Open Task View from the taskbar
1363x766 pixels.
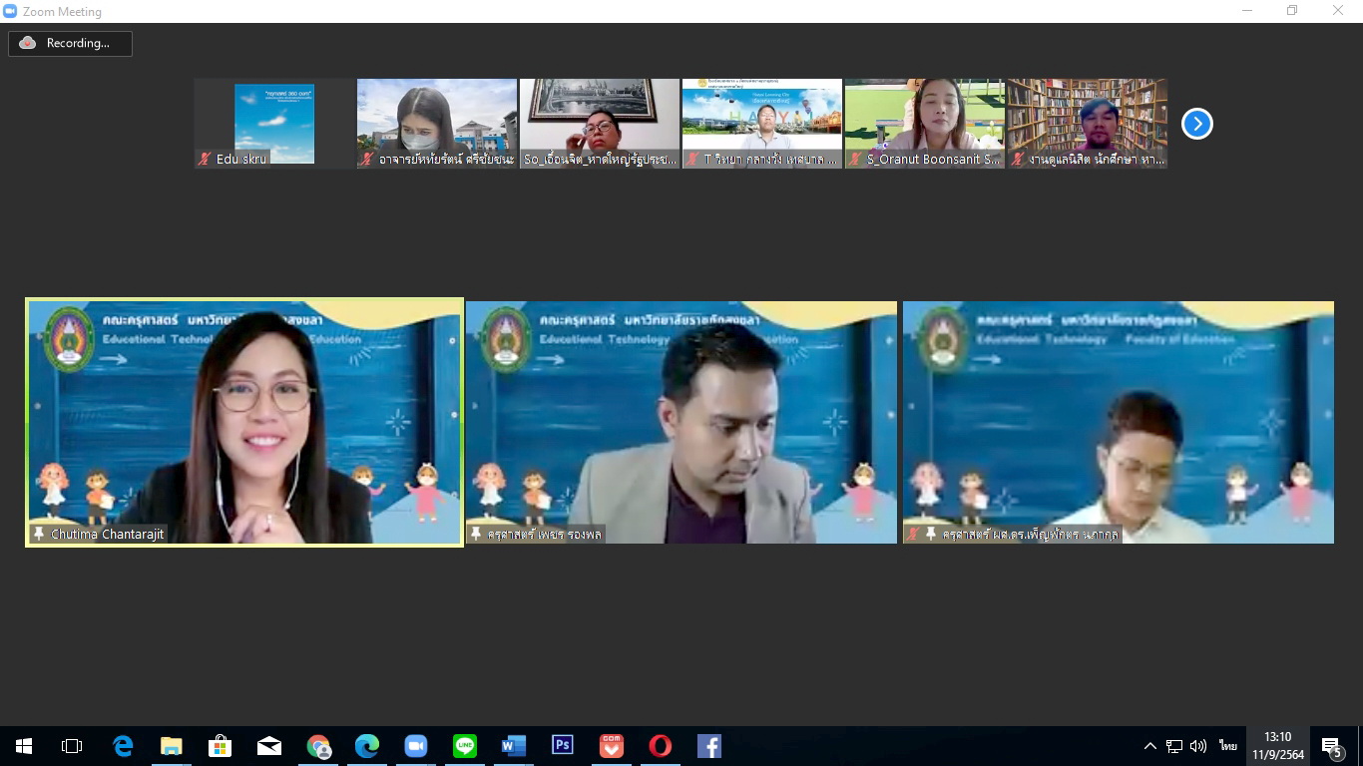(72, 746)
